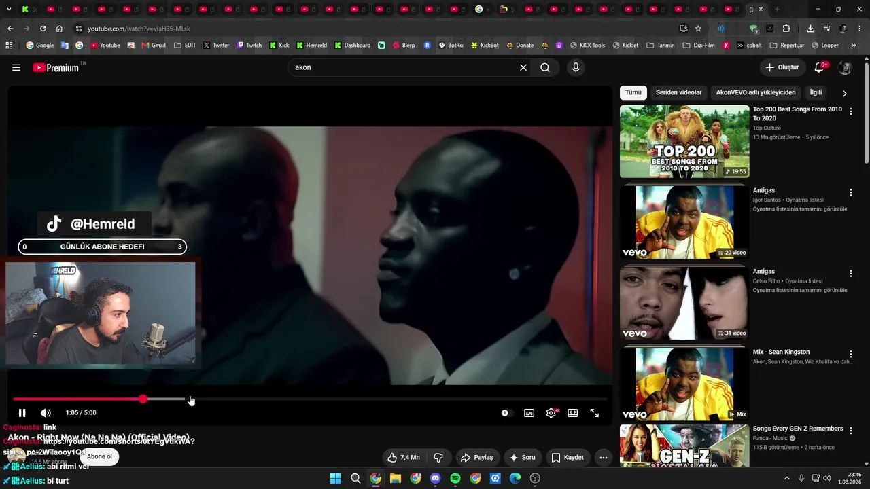Open options for Top 200 Best Songs
This screenshot has width=870, height=489.
[850, 111]
